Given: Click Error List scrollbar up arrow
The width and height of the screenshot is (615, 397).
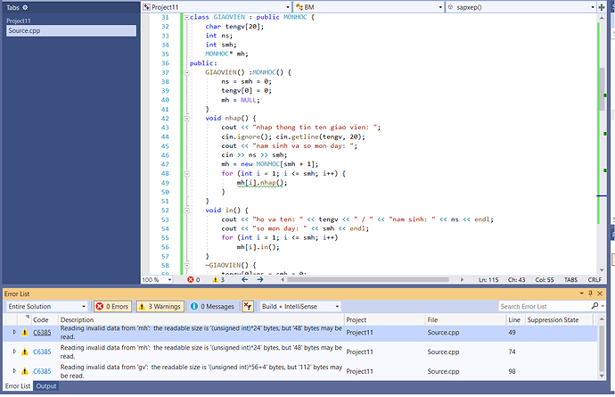Looking at the screenshot, I should pos(602,319).
